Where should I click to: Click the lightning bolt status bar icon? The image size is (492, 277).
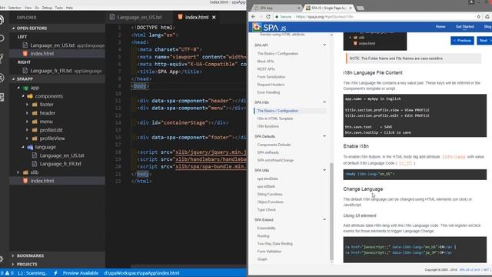click(55, 273)
